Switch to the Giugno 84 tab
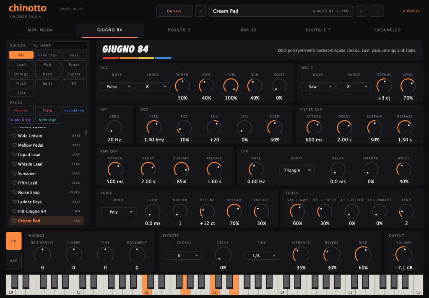This screenshot has height=298, width=429. pos(110,30)
